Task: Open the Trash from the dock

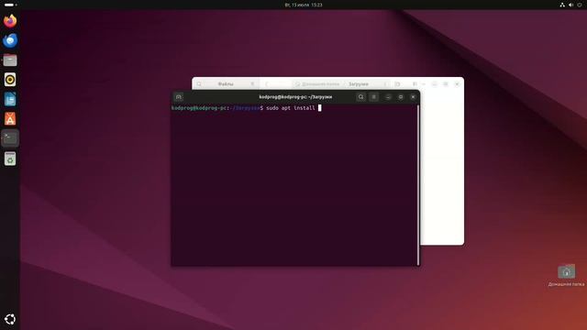Action: [x=10, y=159]
